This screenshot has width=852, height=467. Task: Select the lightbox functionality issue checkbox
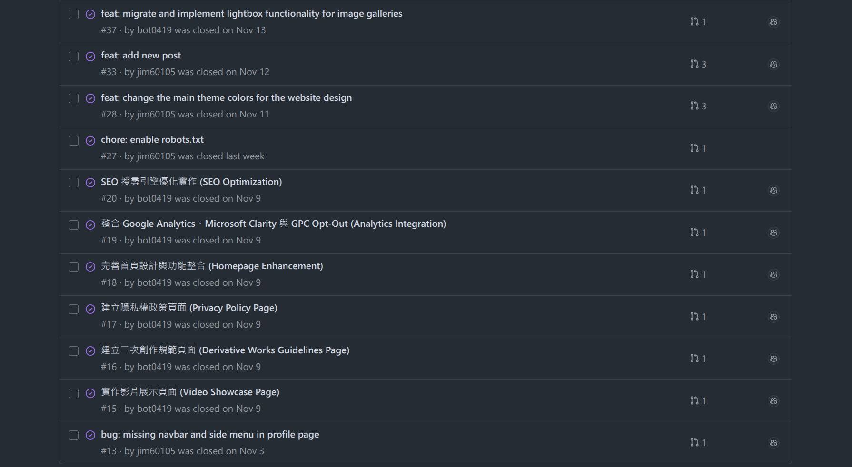coord(74,14)
